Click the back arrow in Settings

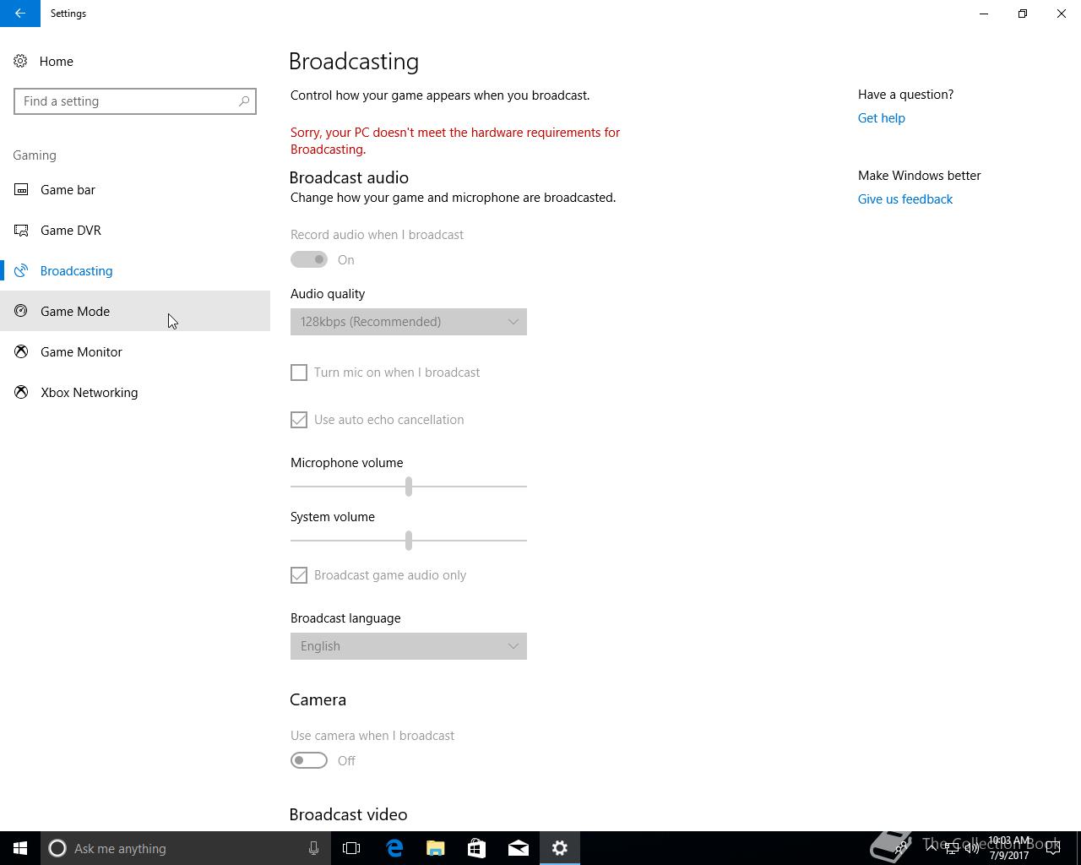[20, 14]
